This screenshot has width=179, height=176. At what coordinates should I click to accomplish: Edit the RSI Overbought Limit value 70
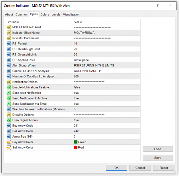[x=106, y=49]
